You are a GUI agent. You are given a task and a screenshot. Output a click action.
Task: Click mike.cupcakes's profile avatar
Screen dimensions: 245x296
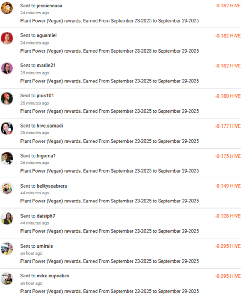point(7,279)
